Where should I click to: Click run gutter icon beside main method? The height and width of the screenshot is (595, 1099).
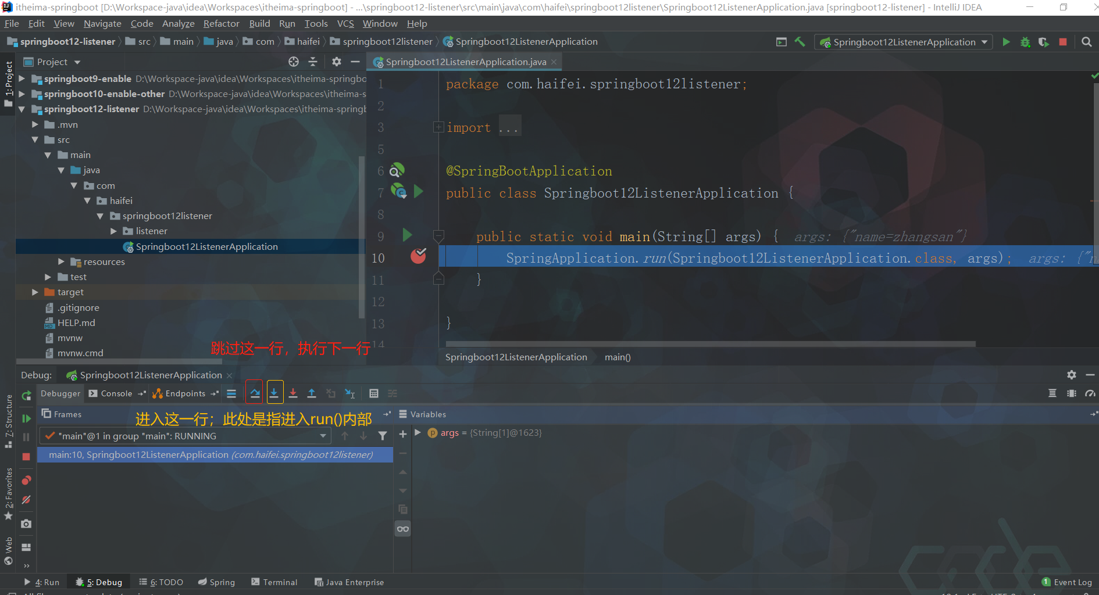point(407,235)
